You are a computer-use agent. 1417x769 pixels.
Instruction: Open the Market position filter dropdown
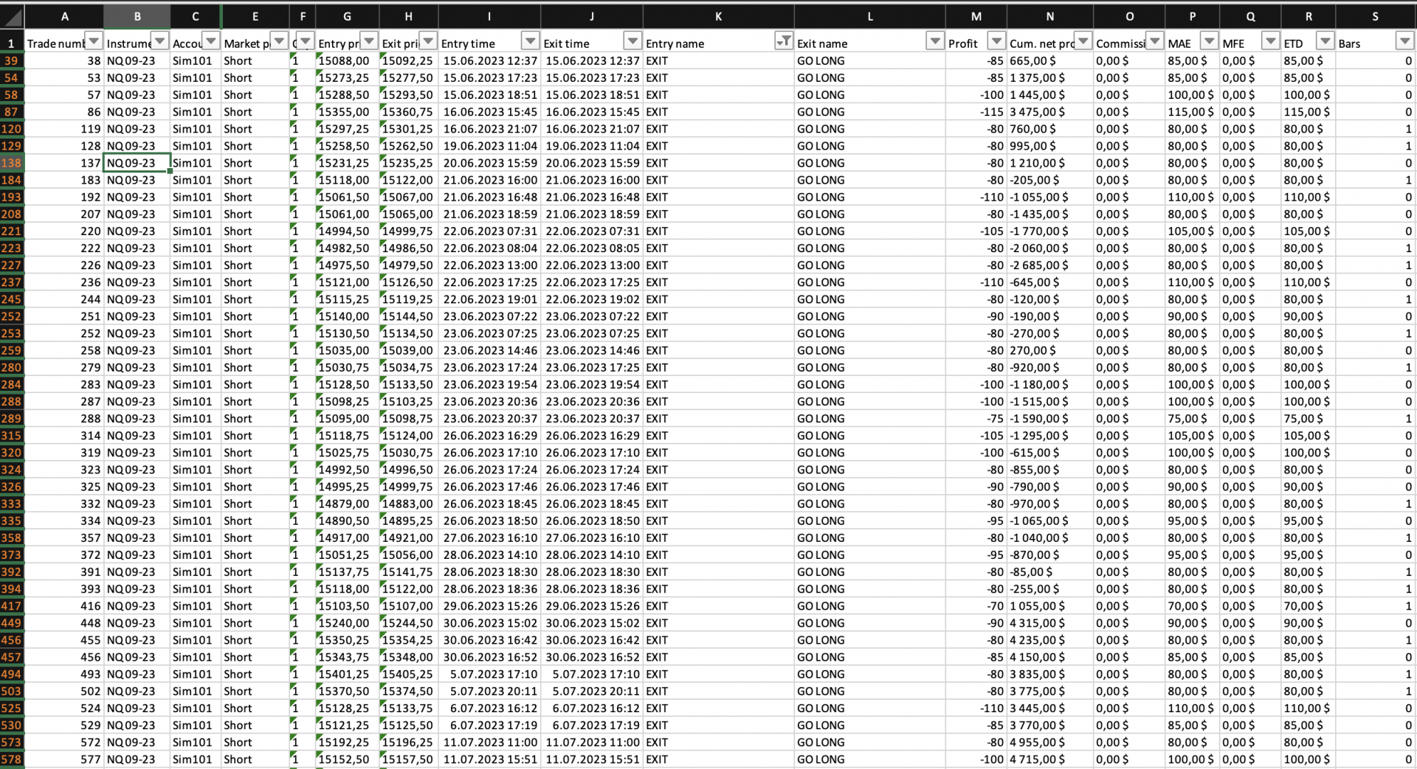coord(279,41)
